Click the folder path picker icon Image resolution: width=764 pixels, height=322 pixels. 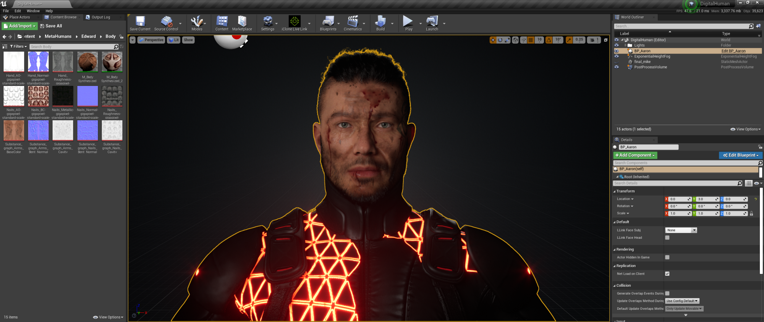[20, 37]
